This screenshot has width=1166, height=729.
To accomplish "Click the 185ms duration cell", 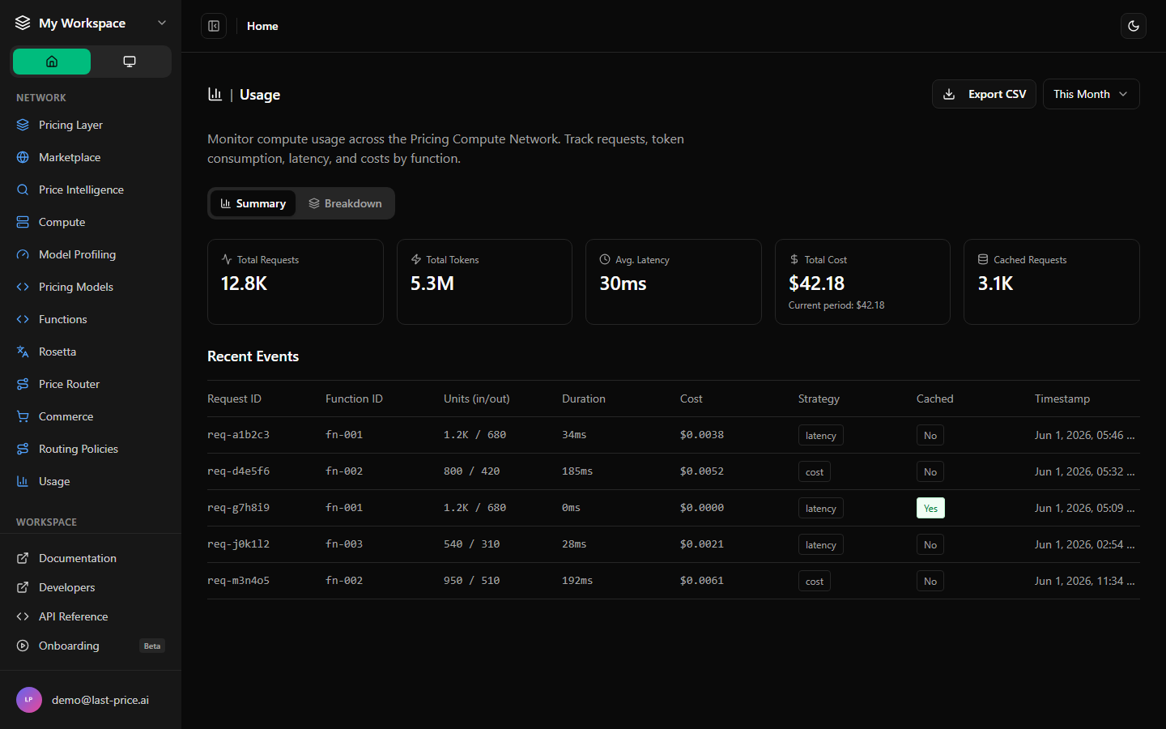I will (x=577, y=471).
